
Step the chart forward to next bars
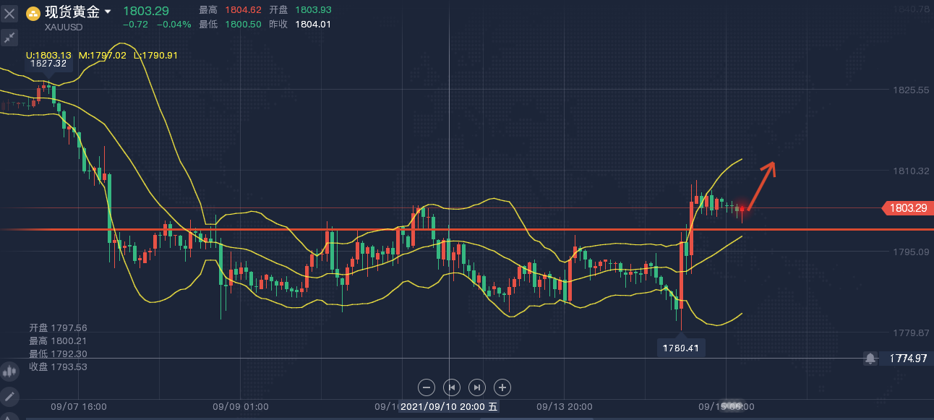(x=477, y=387)
